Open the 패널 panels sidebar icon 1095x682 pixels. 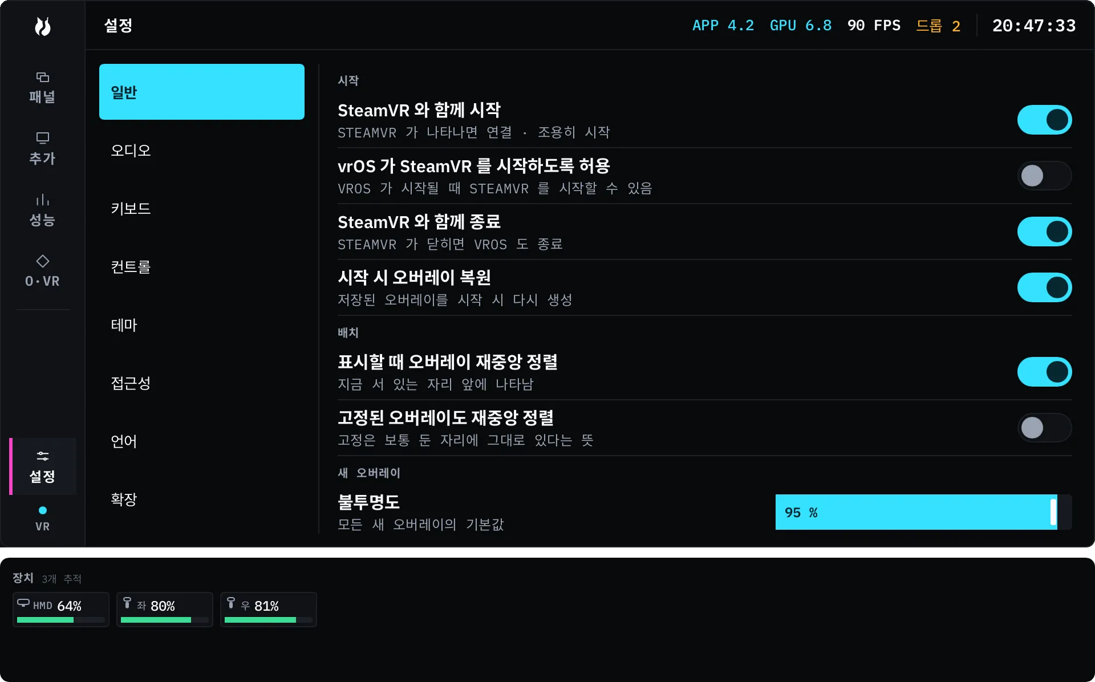coord(43,77)
